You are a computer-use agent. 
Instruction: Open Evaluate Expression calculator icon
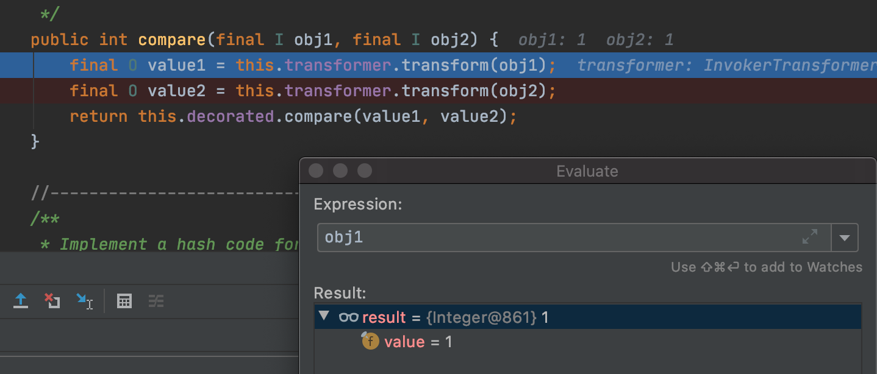click(124, 301)
